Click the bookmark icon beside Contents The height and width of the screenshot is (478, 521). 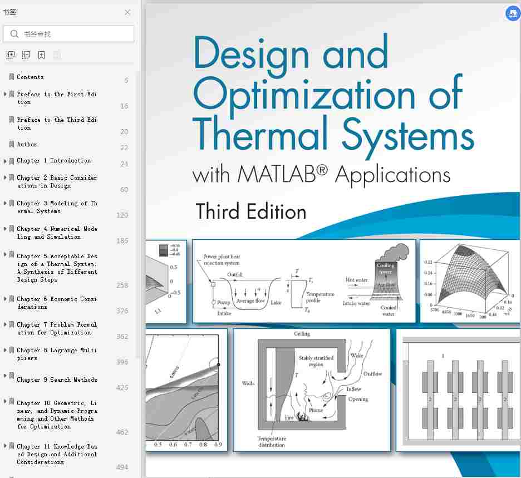coord(12,77)
